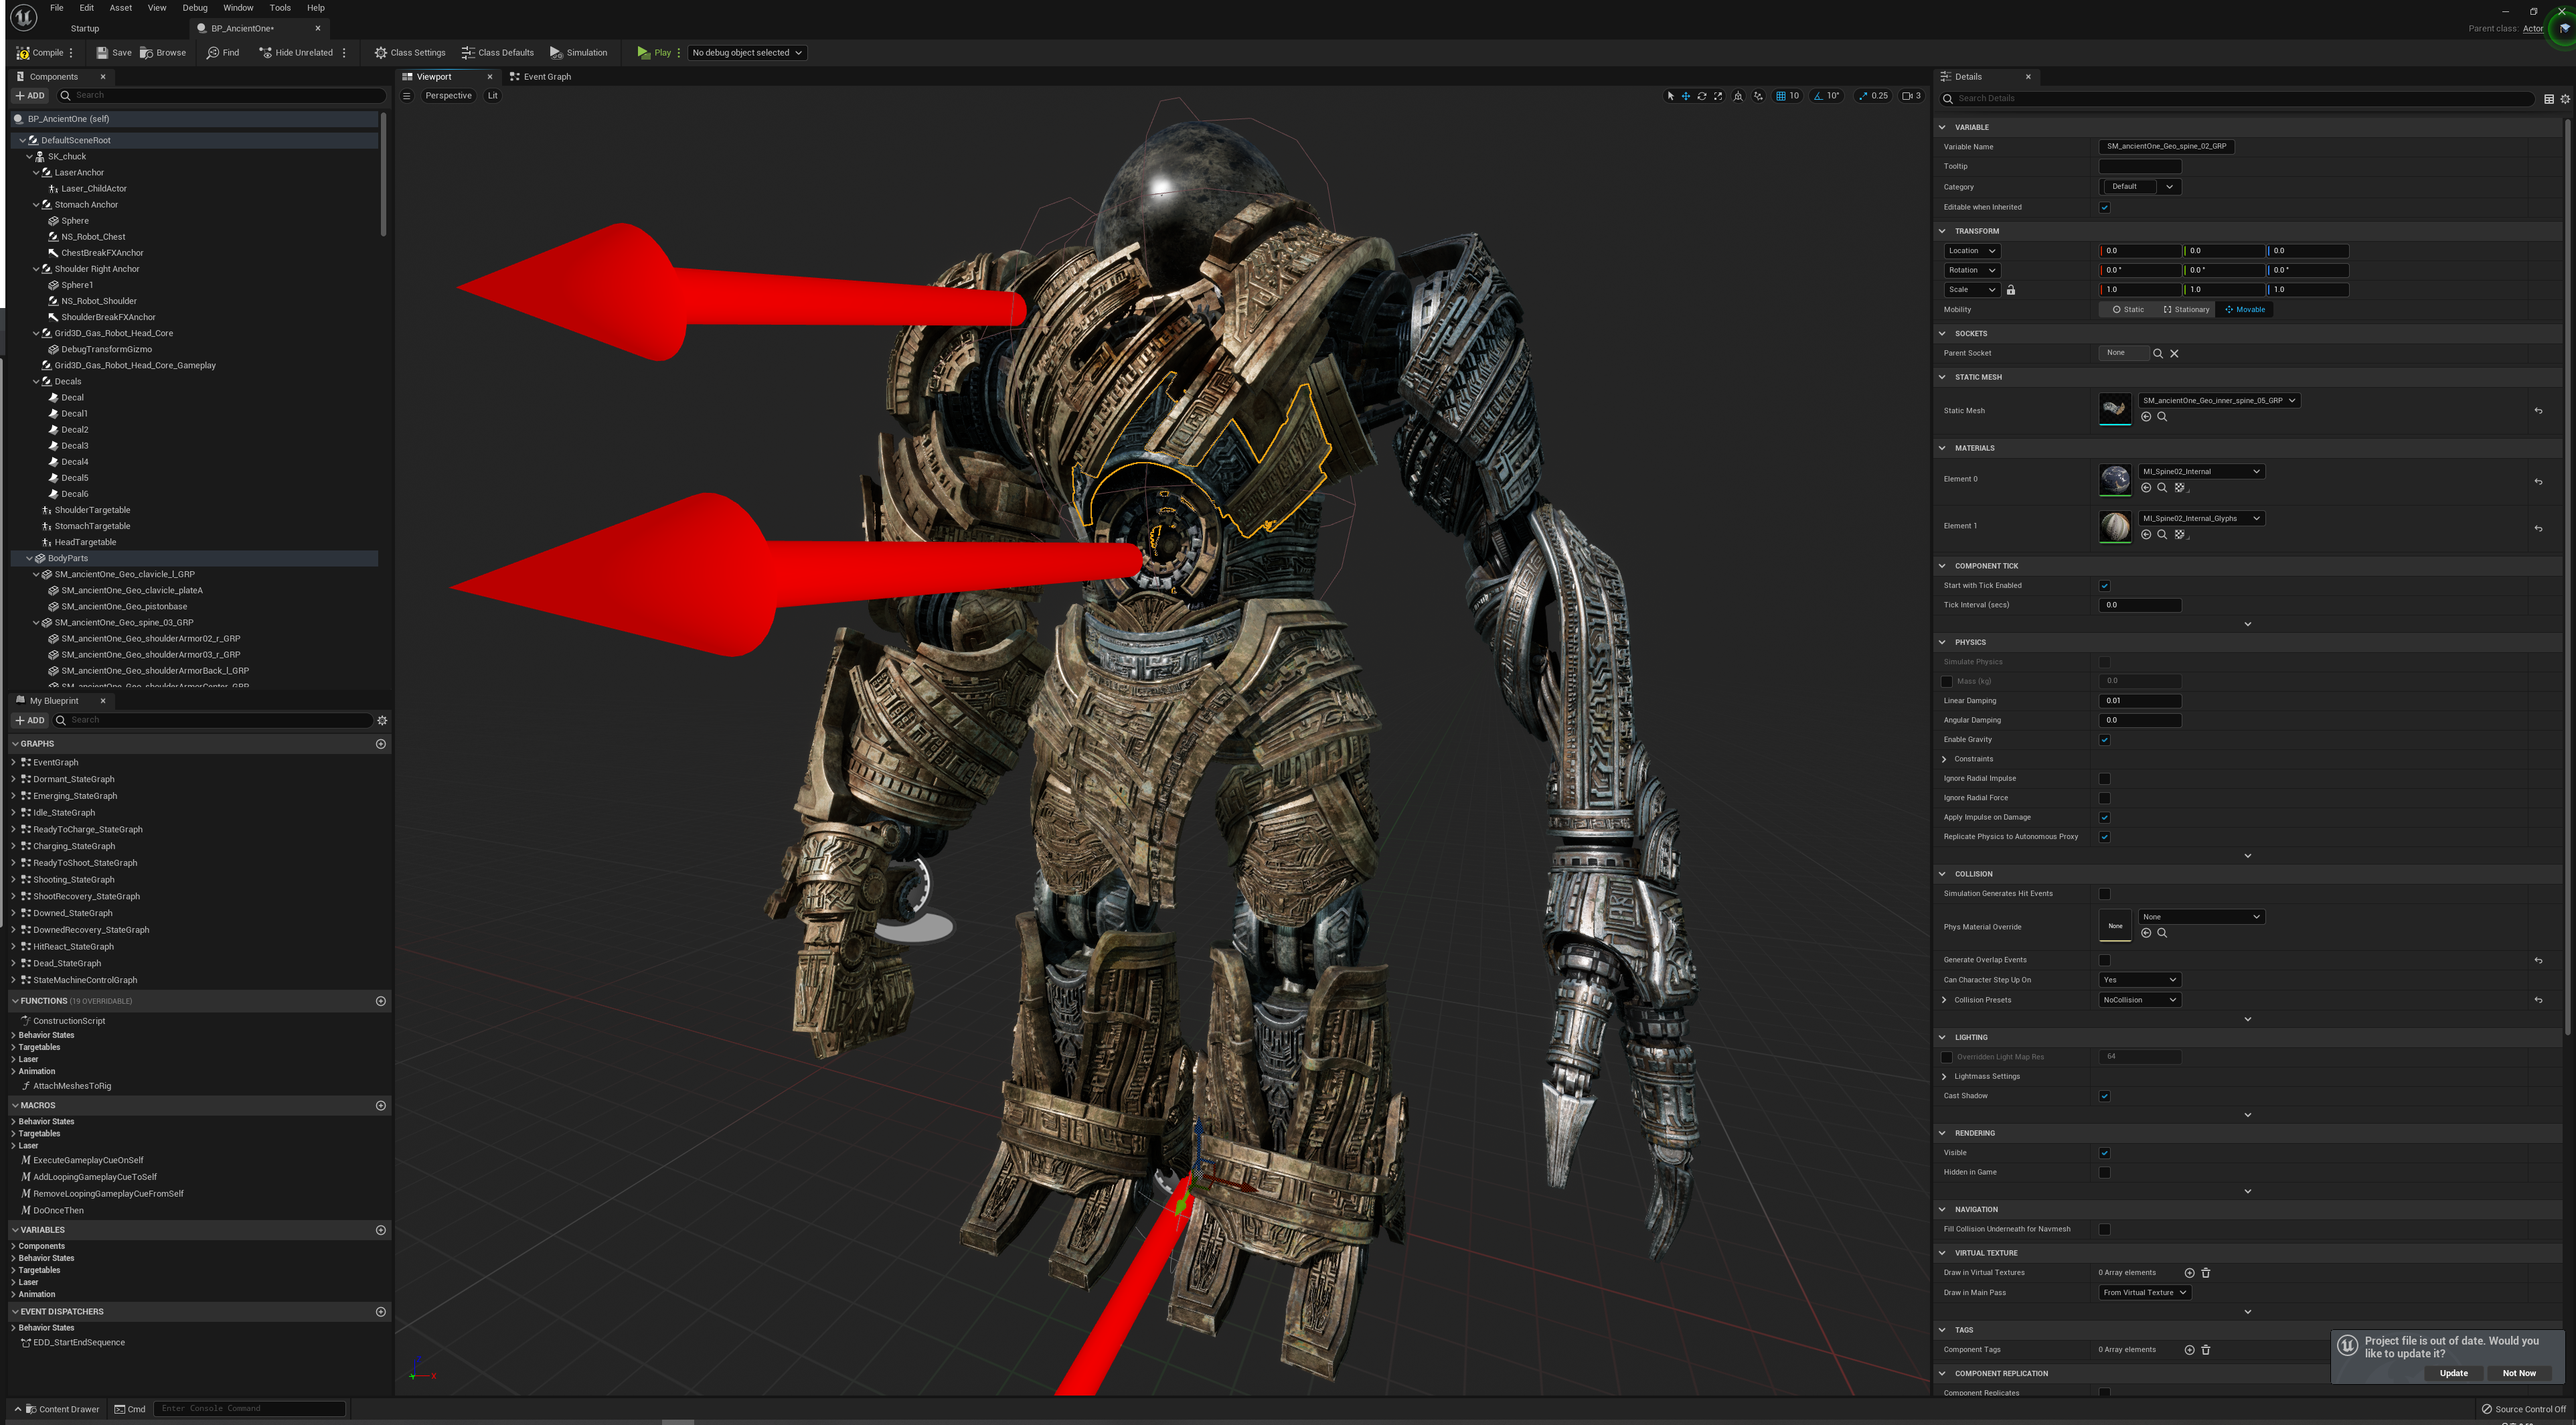Viewport: 2576px width, 1425px height.
Task: Click the camera speed icon
Action: (1908, 96)
